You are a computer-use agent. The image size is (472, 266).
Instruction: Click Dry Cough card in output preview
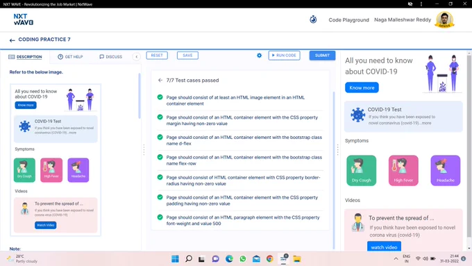click(361, 171)
